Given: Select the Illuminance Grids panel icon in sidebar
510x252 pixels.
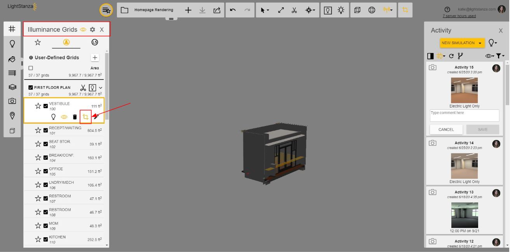Looking at the screenshot, I should [12, 29].
